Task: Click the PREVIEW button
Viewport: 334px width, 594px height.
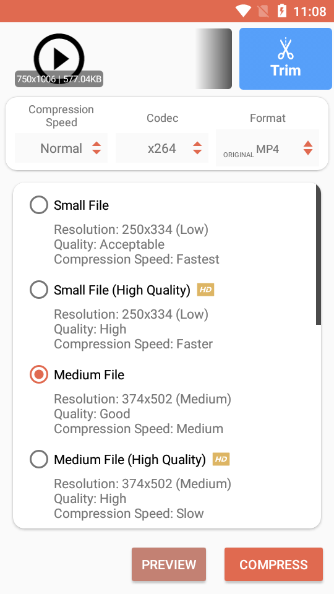Action: tap(169, 564)
